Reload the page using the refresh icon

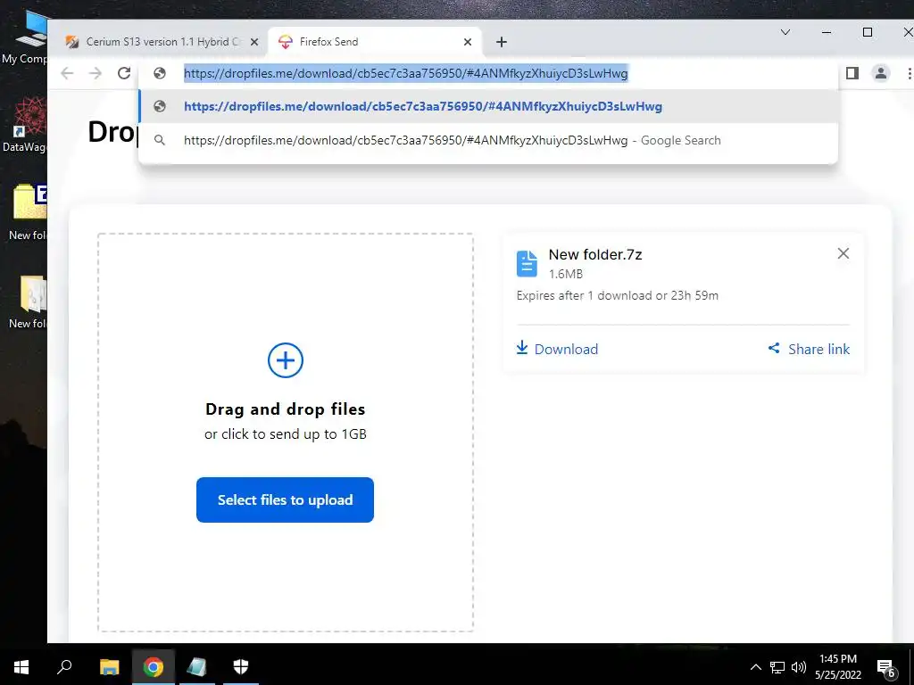click(123, 73)
